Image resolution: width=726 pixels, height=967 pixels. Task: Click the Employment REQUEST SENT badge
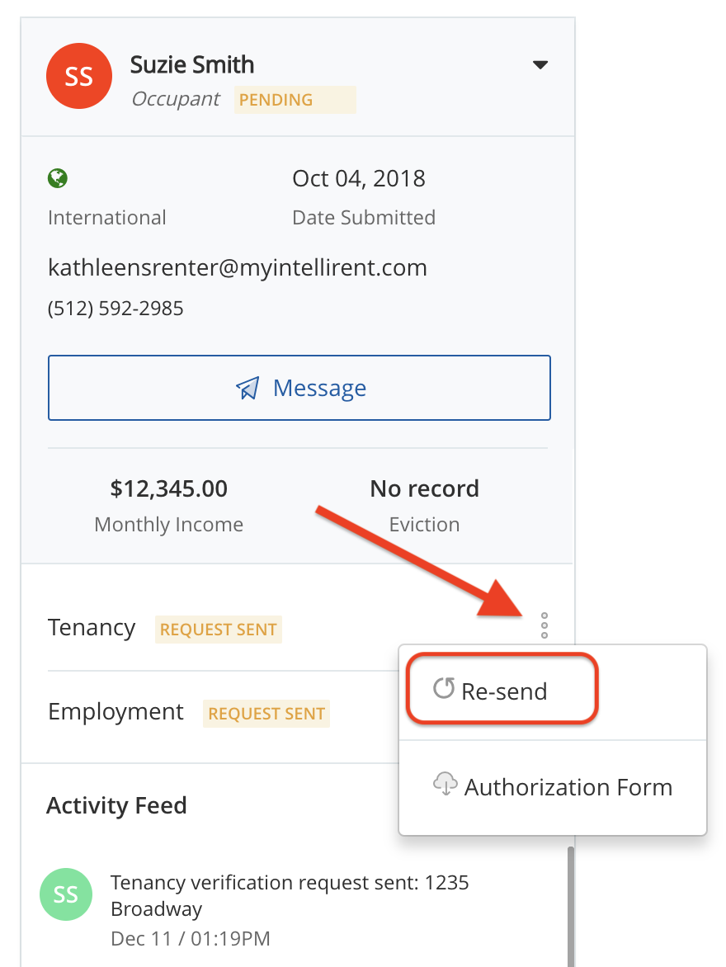click(266, 714)
